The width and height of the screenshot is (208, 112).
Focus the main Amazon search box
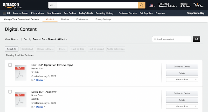click(97, 5)
